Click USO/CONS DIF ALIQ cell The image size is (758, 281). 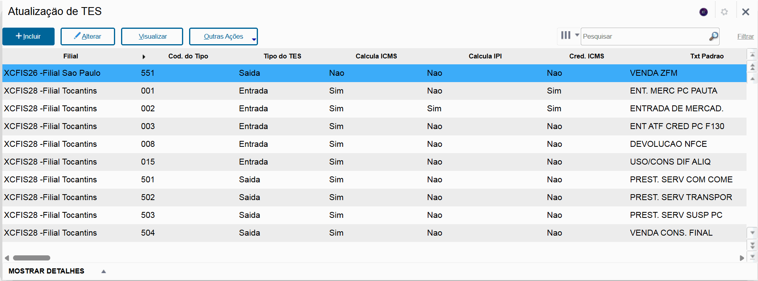670,162
